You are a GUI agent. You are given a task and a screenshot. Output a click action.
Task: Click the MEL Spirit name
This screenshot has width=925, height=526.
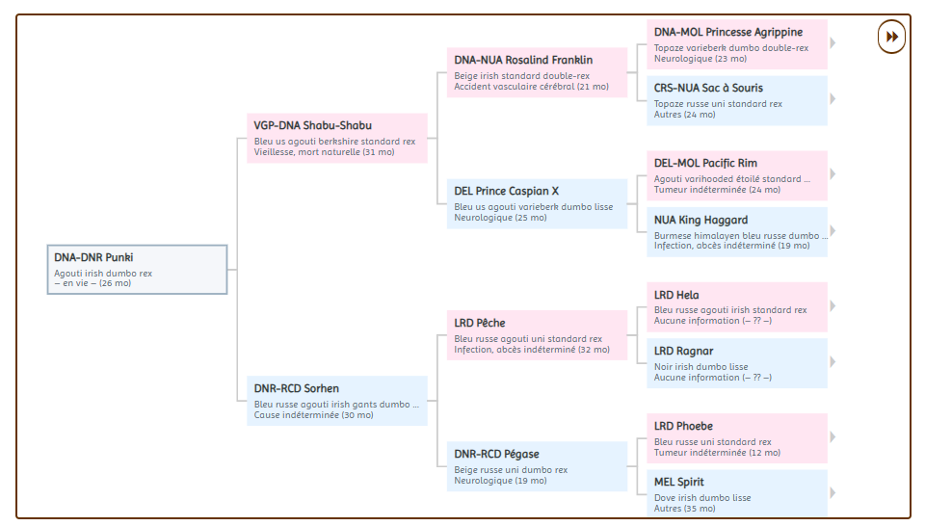coord(679,483)
